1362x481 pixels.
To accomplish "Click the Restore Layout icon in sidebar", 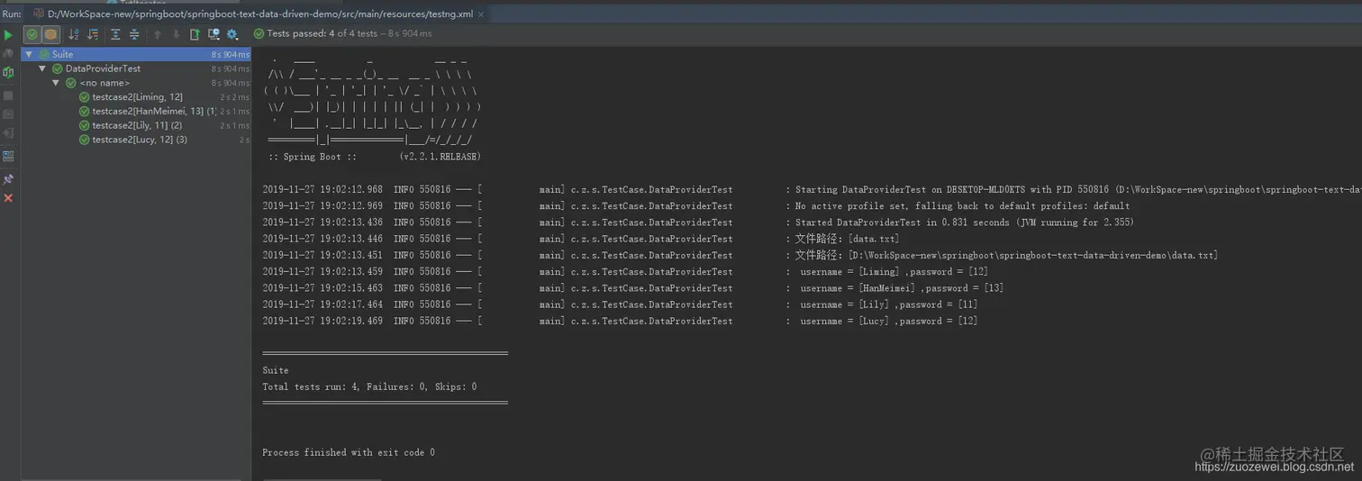I will 8,156.
